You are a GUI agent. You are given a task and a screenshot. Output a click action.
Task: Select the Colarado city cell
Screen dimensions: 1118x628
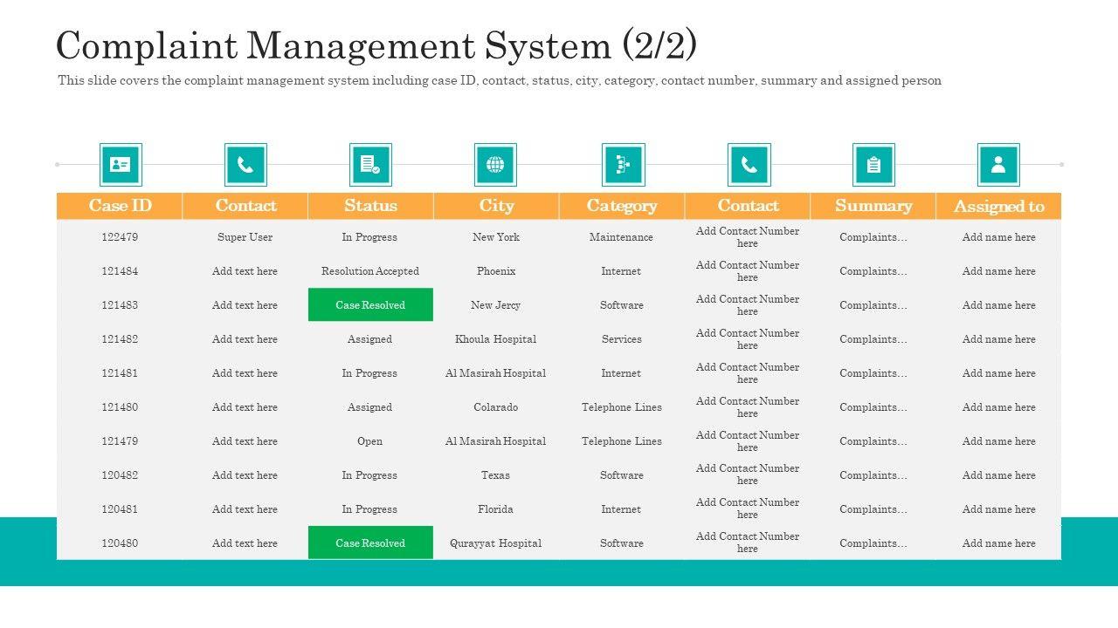coord(496,407)
